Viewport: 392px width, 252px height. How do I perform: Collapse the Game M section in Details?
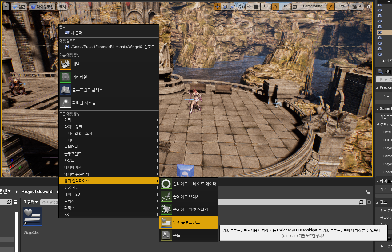(377, 109)
